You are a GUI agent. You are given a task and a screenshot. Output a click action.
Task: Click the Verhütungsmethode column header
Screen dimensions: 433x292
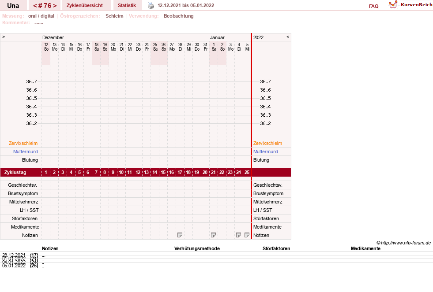coord(197,248)
